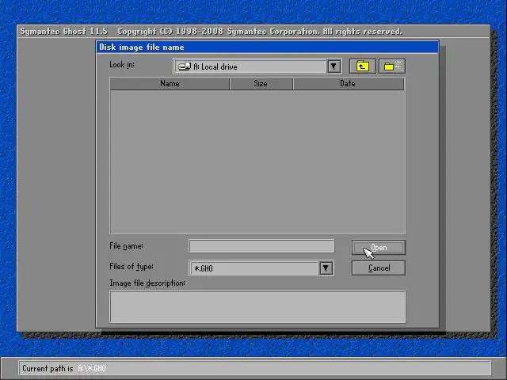Click the Current path status bar text
The height and width of the screenshot is (380, 507).
click(64, 368)
